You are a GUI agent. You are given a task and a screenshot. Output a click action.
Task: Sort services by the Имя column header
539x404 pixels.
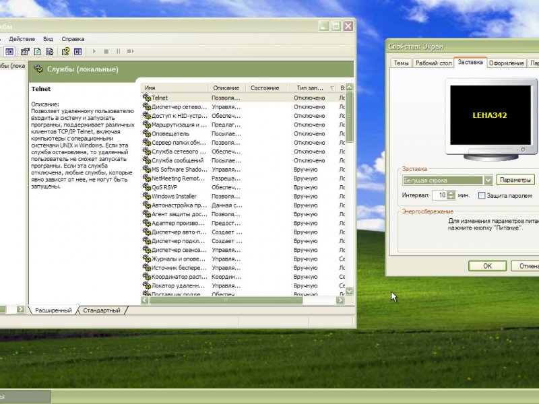click(175, 88)
